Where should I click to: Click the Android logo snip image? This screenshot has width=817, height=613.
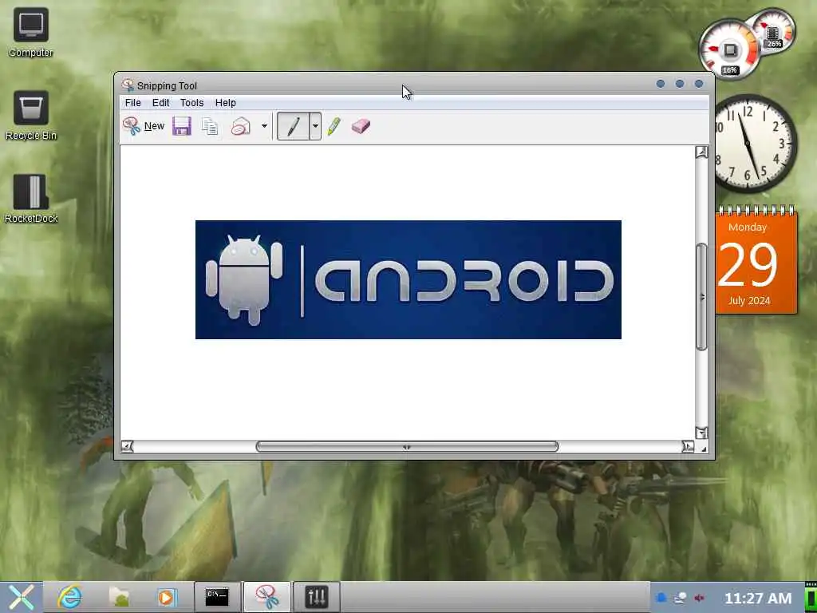coord(408,279)
